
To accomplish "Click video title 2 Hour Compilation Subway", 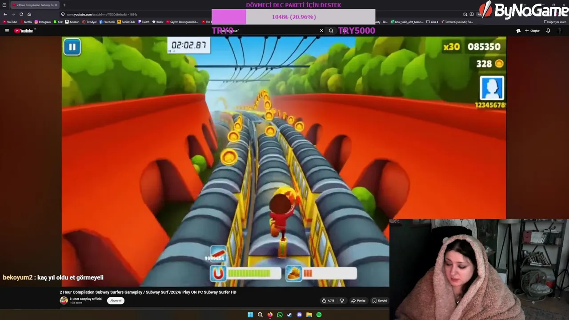I will click(x=148, y=292).
